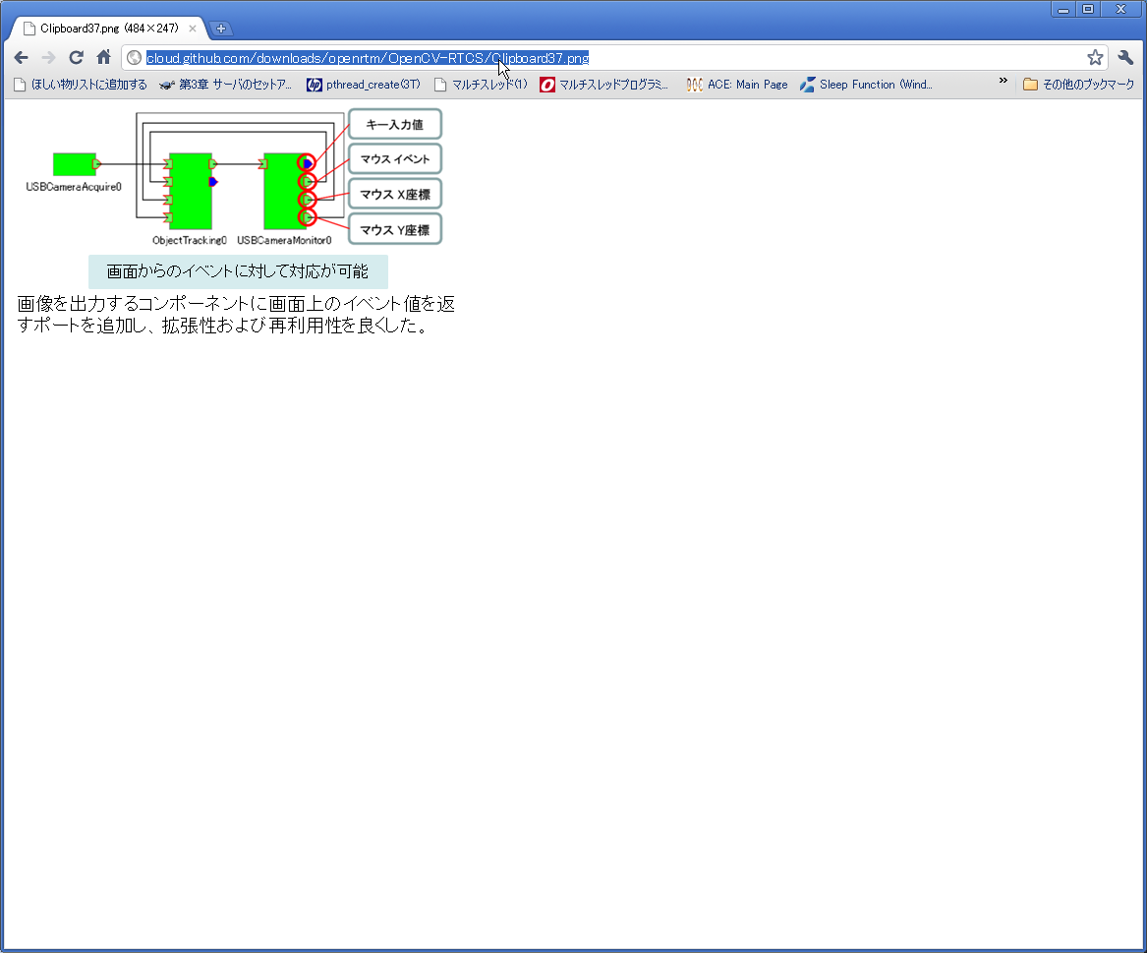Open ほしい物リストに追加する bookmark
This screenshot has width=1147, height=953.
(81, 85)
